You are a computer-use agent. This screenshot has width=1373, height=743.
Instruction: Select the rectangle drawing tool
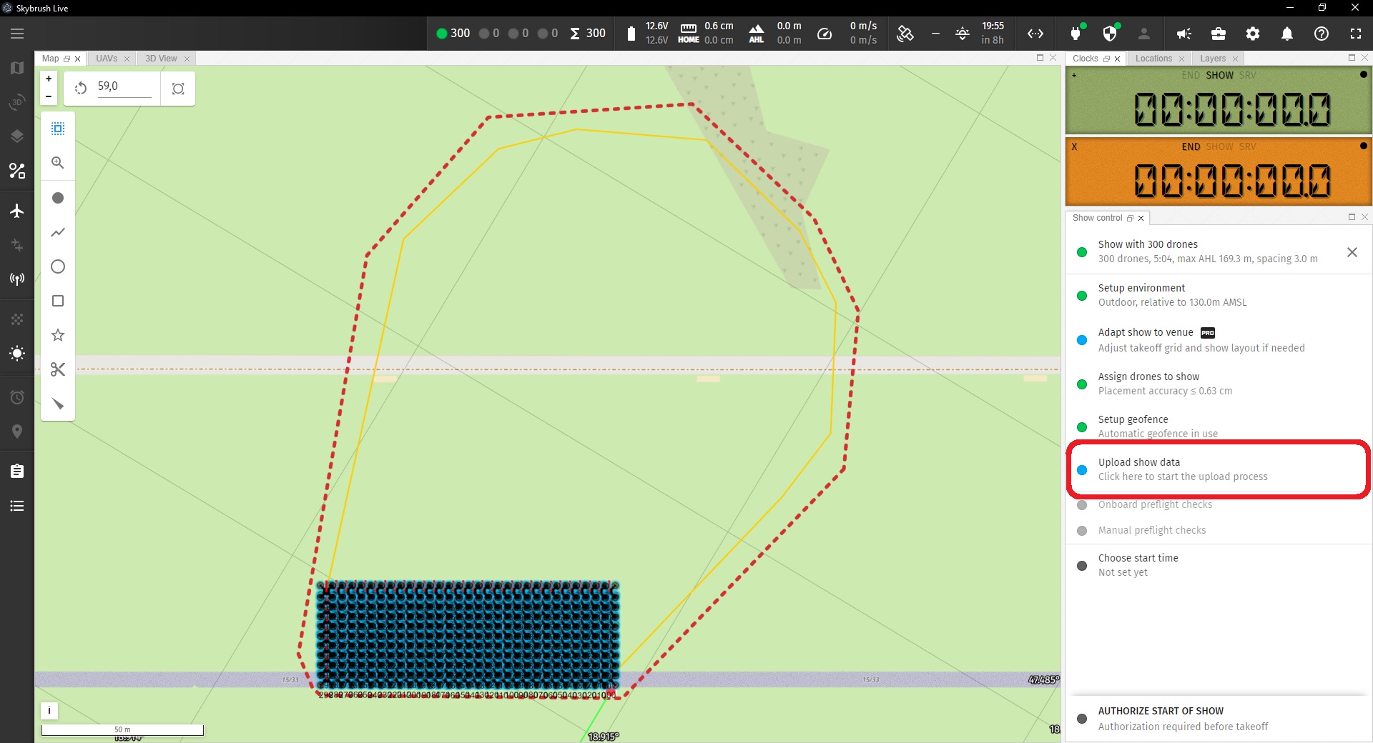58,301
